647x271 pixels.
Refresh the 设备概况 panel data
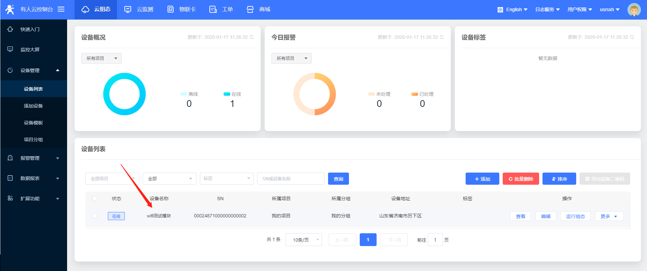click(x=252, y=37)
